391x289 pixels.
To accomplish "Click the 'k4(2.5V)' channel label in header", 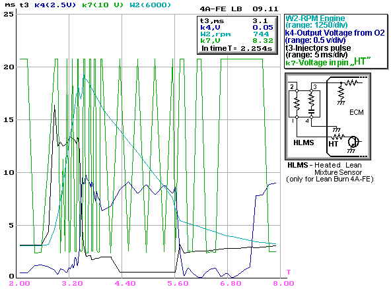I will tap(55, 5).
